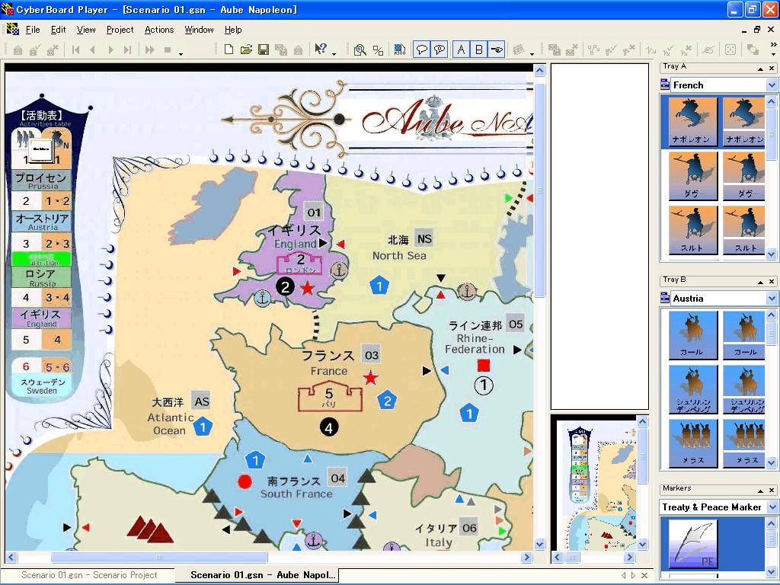Close the Markers panel
Image resolution: width=780 pixels, height=585 pixels.
[772, 491]
